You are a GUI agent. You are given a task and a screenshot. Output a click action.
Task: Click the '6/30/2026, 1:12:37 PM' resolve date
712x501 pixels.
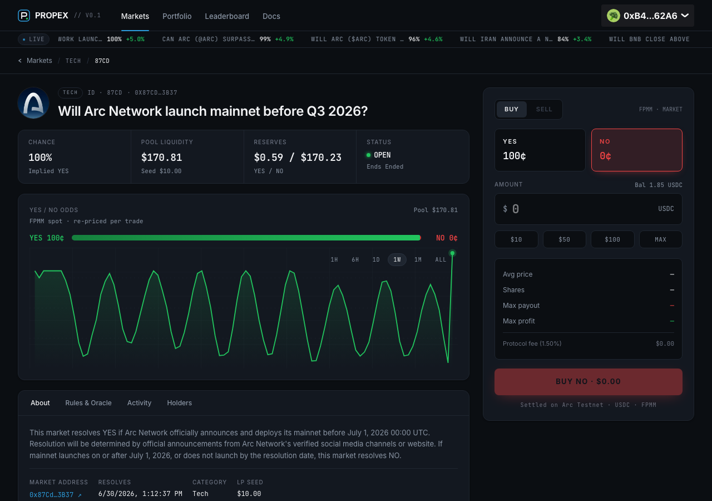pos(140,494)
